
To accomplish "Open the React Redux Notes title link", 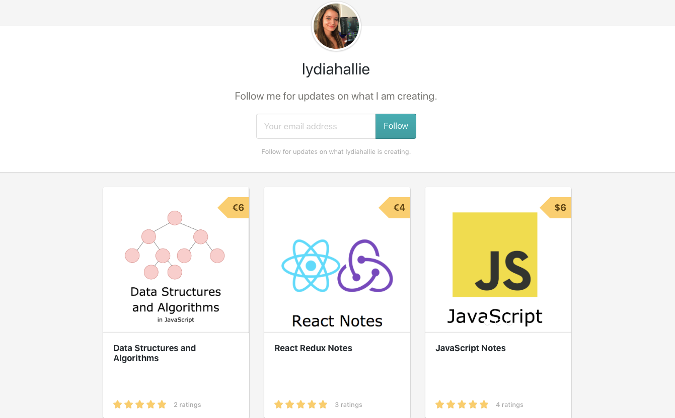I will click(313, 348).
